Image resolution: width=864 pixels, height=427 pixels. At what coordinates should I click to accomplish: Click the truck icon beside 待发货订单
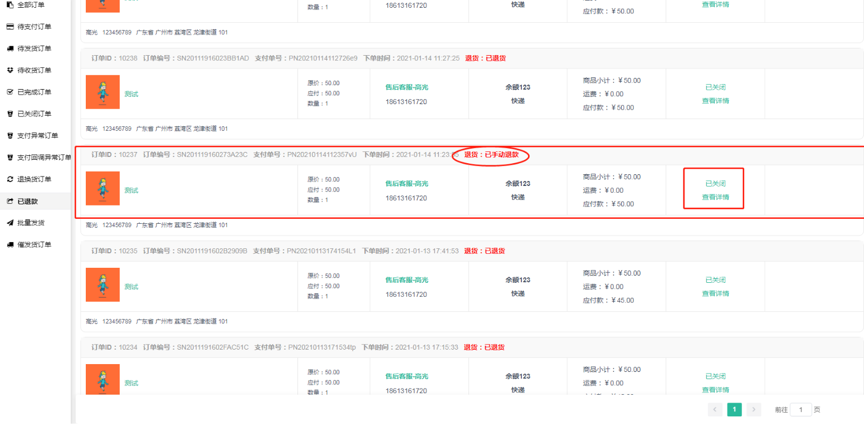click(9, 48)
